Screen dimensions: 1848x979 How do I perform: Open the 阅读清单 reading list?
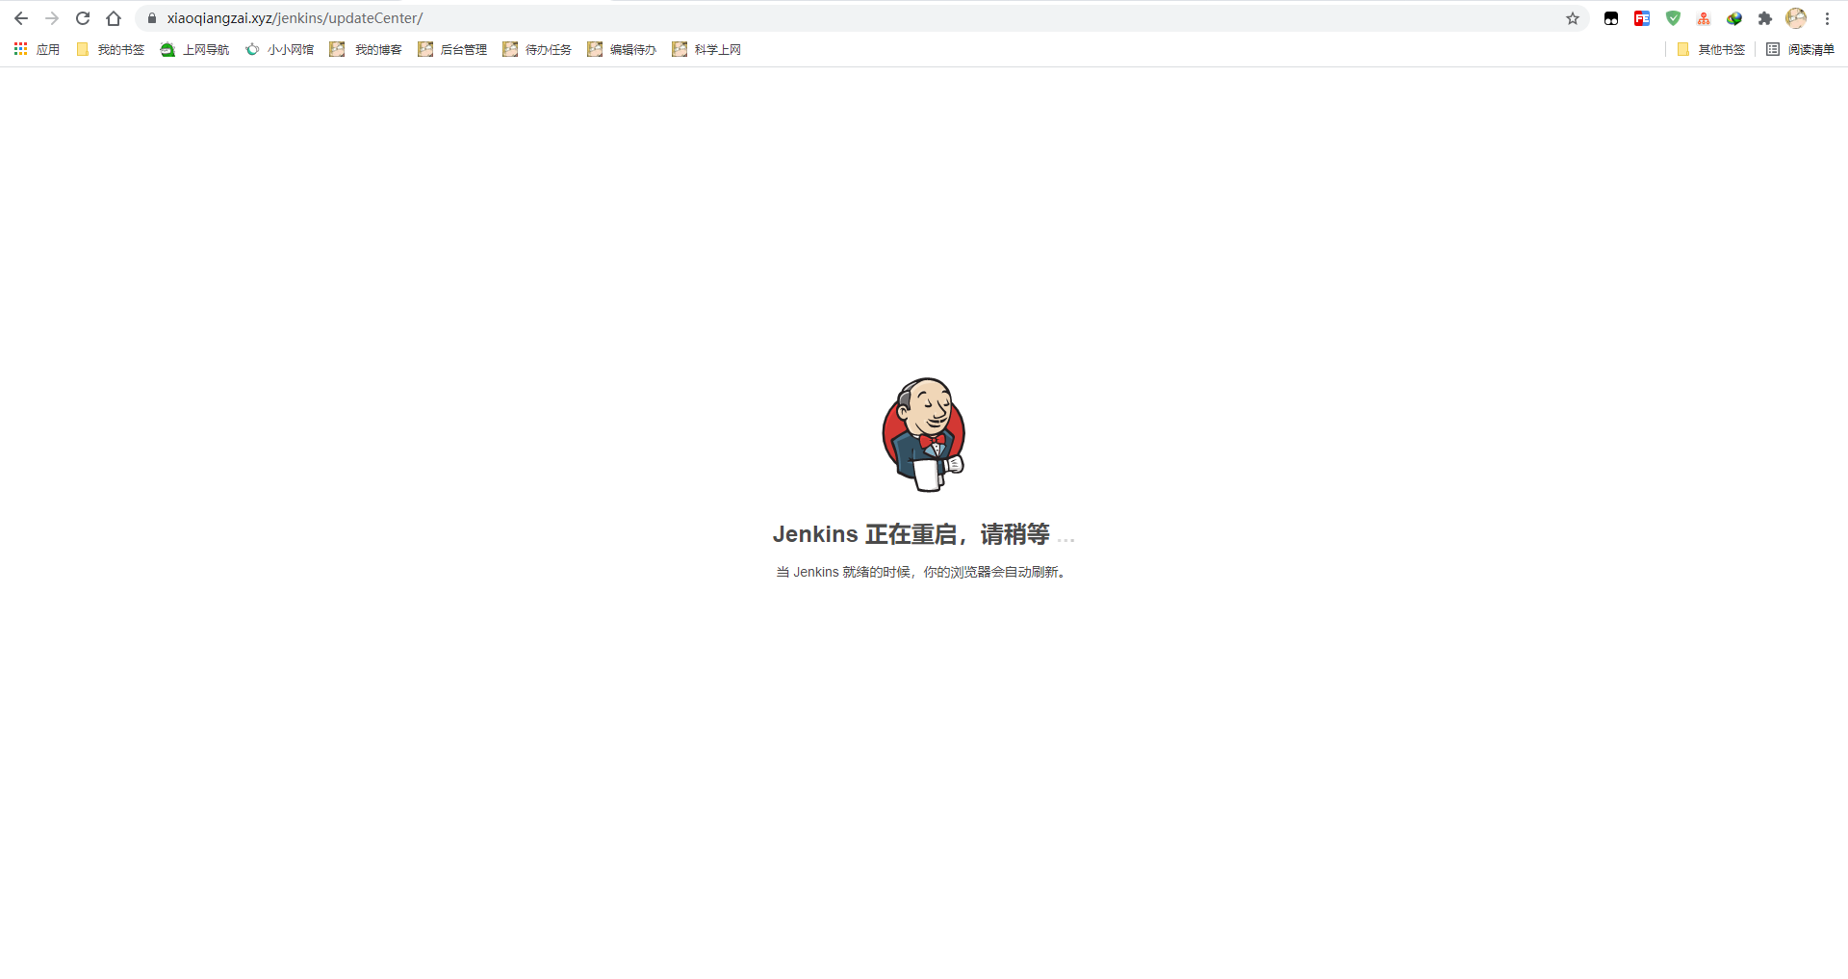click(1800, 49)
